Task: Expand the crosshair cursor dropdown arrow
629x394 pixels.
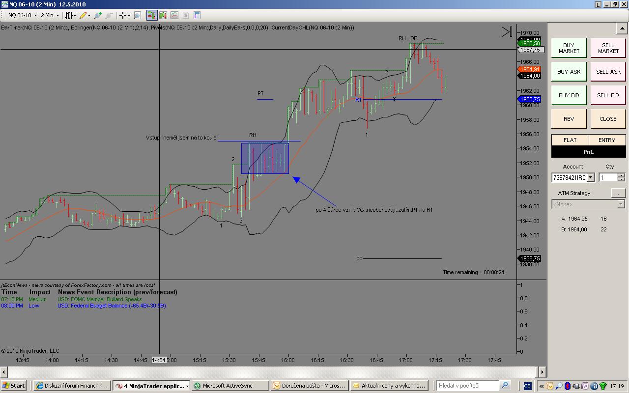Action: click(129, 16)
